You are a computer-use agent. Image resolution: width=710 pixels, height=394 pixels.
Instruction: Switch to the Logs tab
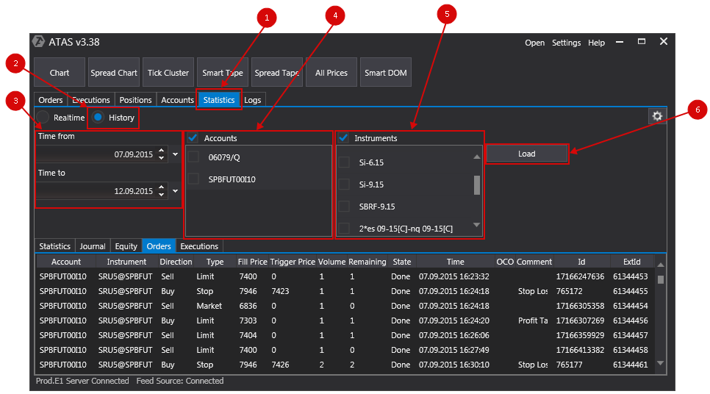pyautogui.click(x=253, y=100)
